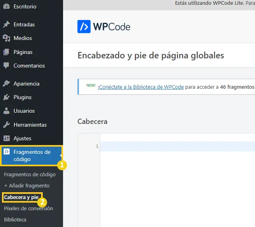Click the Fragmentos de código WPCode icon
The height and width of the screenshot is (227, 255).
(x=6, y=151)
